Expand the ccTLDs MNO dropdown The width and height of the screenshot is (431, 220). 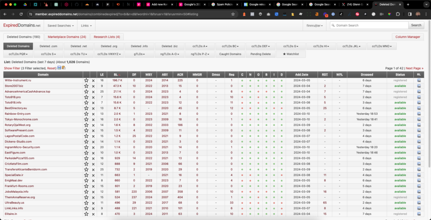pos(382,46)
